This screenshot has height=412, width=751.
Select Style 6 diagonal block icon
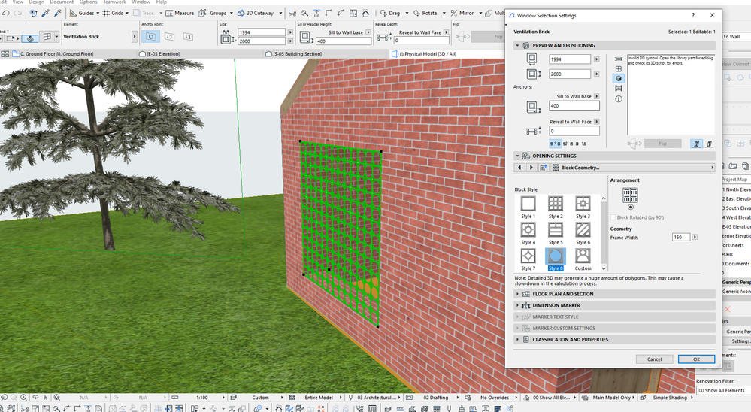[582, 230]
